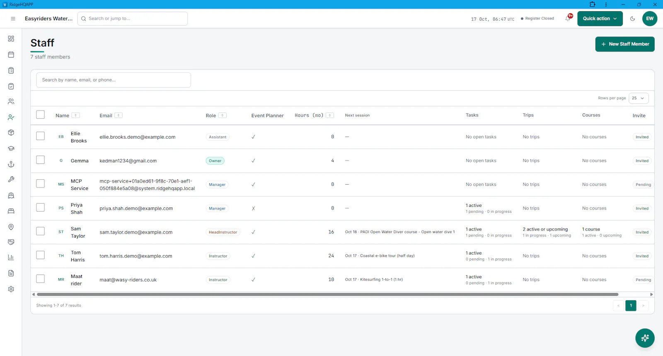Sort by the Name column

click(x=76, y=115)
